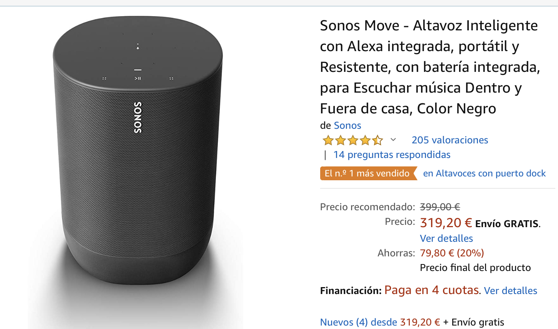Visit the Sonos brand link
The width and height of the screenshot is (558, 329).
(347, 125)
